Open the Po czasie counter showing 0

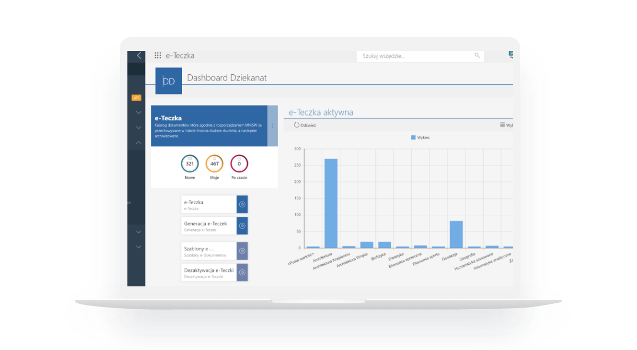tap(239, 164)
